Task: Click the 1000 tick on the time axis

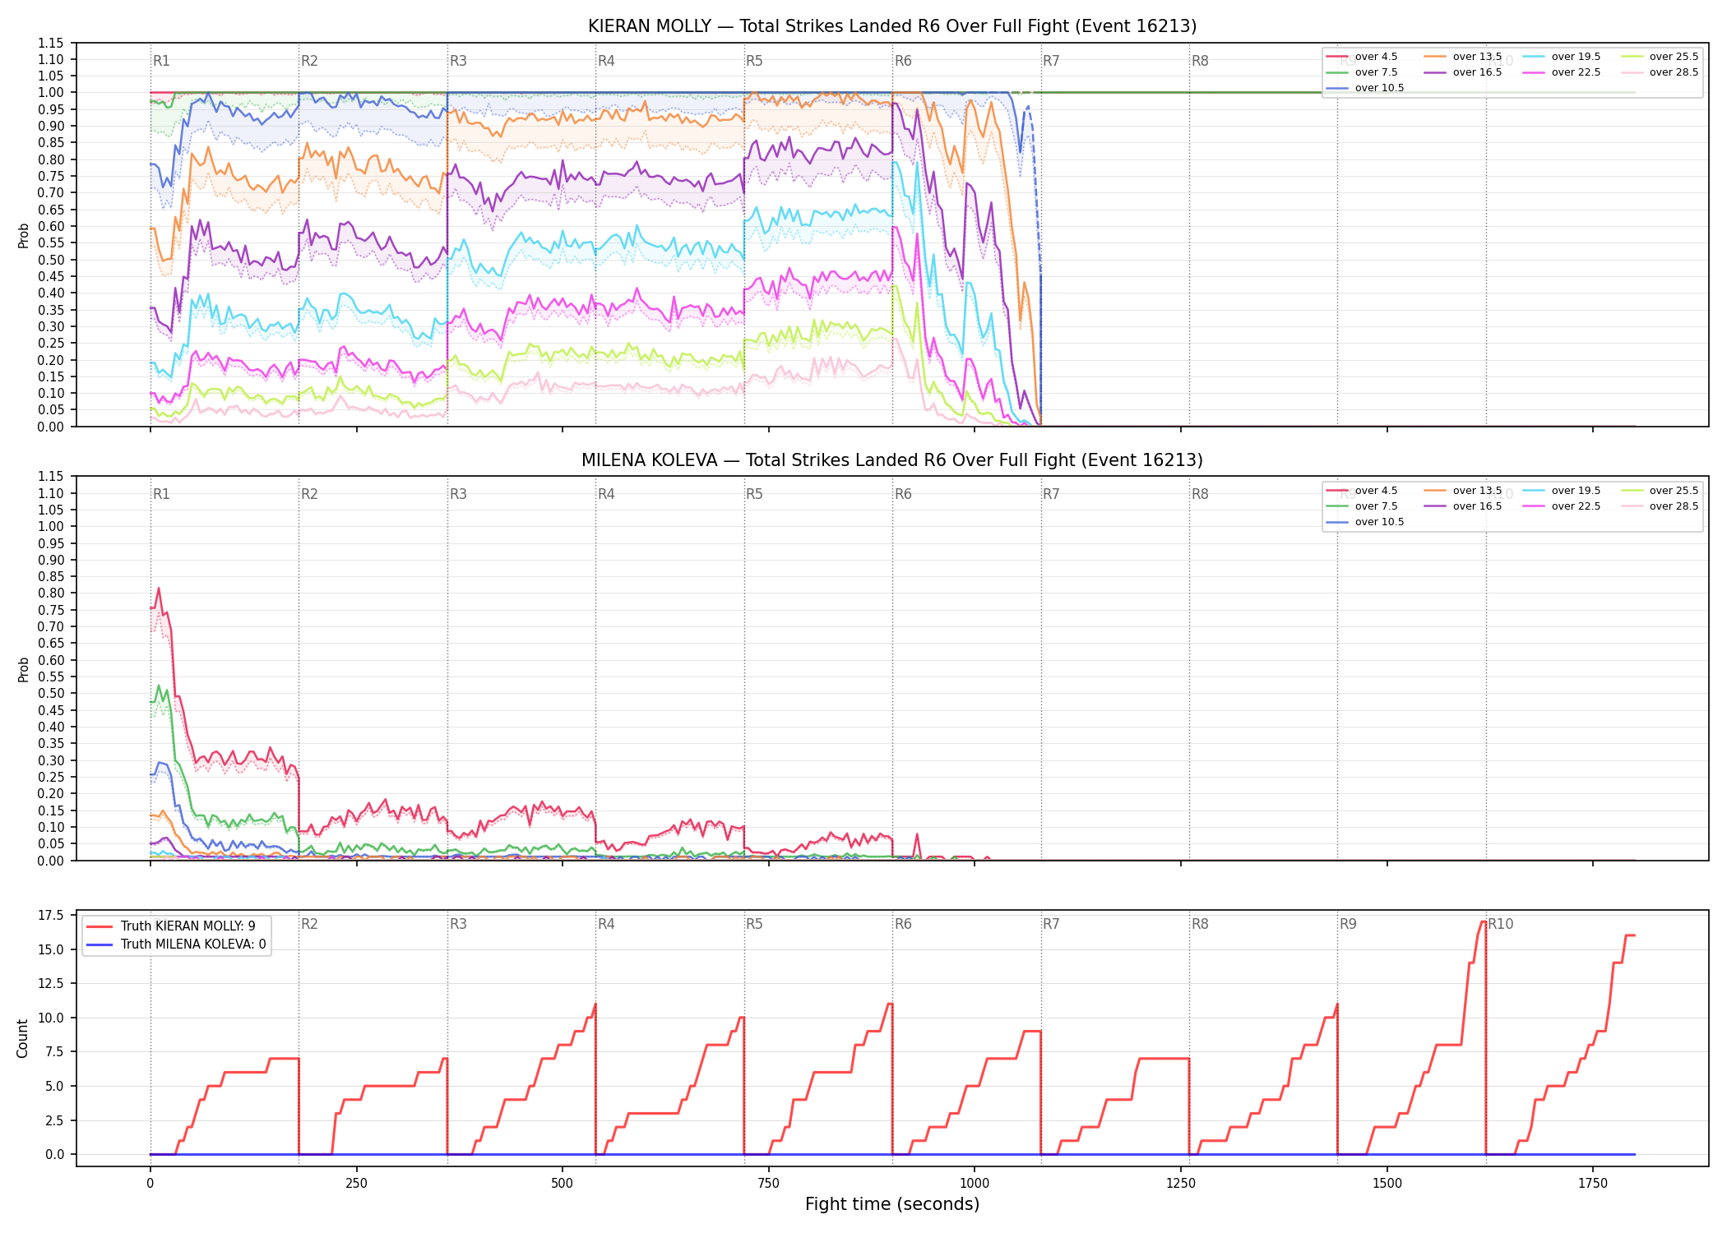Action: coord(975,1184)
